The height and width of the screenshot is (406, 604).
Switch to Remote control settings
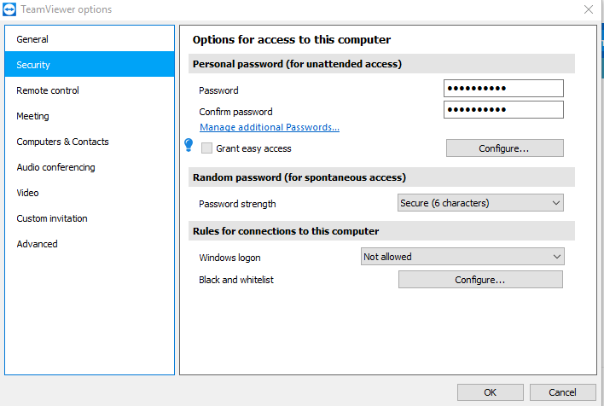90,90
